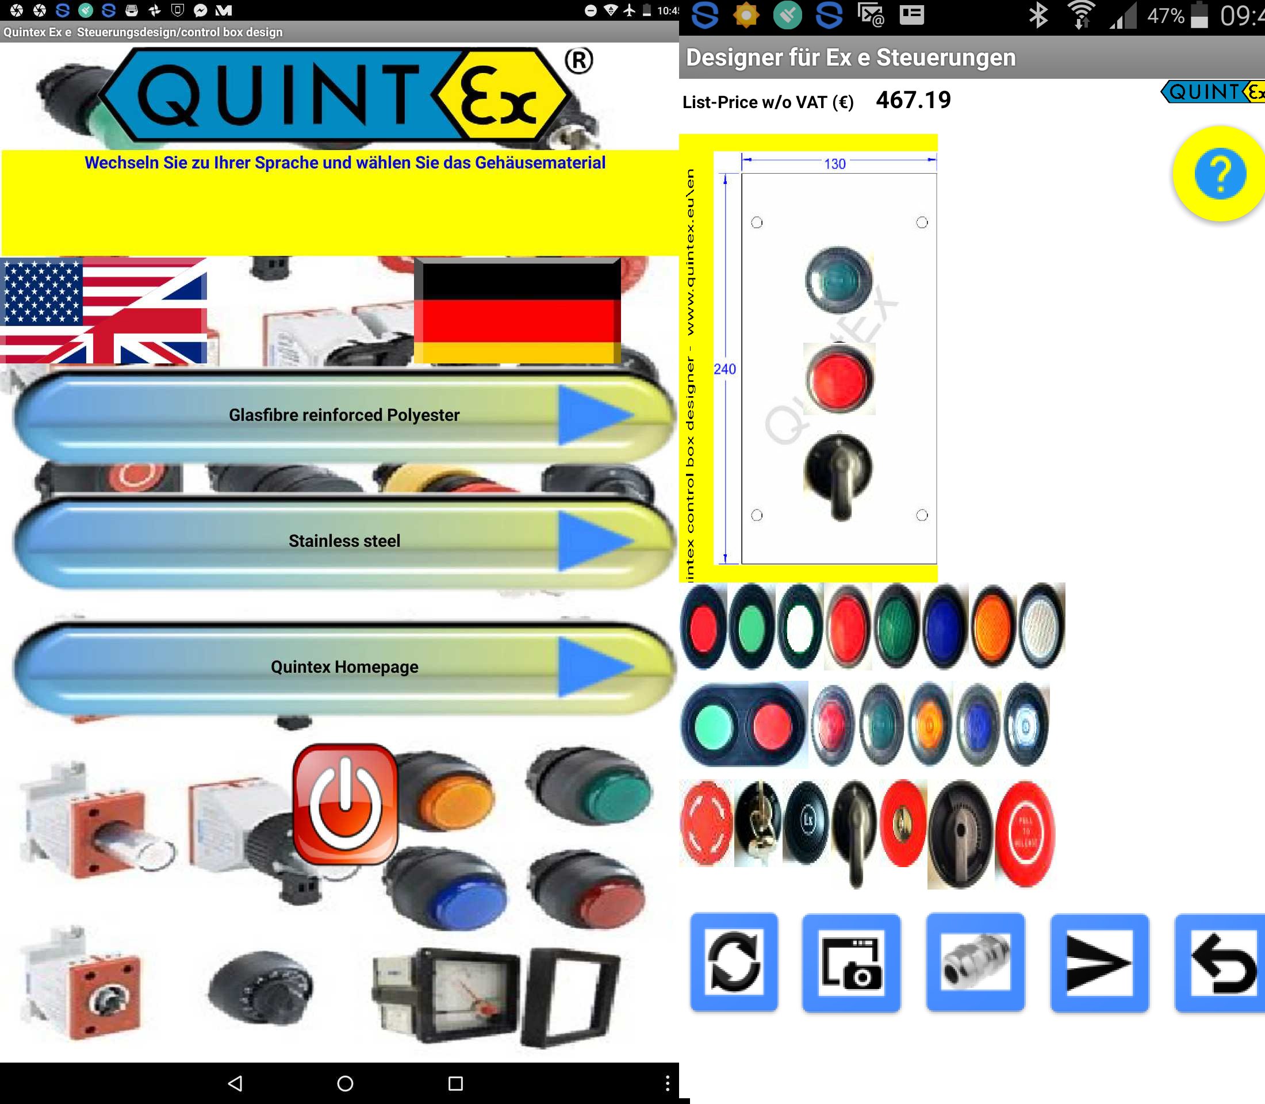Add the black Ex blanking plug

806,823
